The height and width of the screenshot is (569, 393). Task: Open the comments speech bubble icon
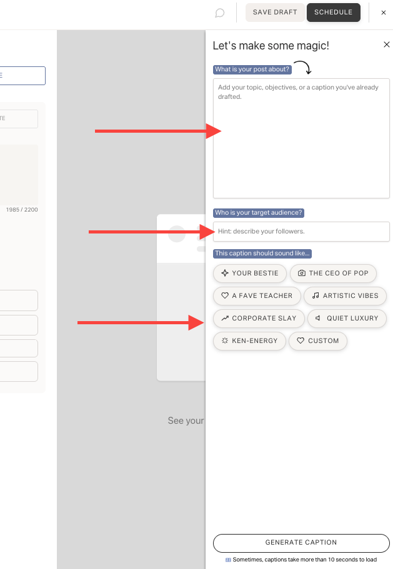(219, 13)
